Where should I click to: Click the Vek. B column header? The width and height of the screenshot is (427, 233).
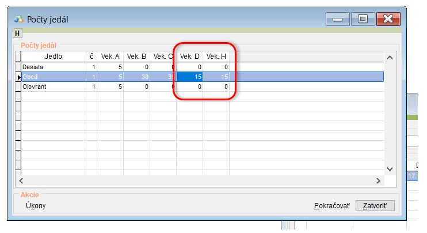click(136, 57)
